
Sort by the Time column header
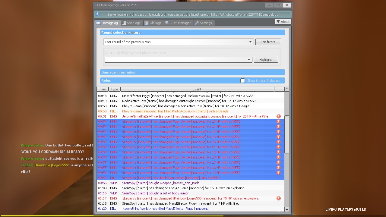click(x=102, y=89)
